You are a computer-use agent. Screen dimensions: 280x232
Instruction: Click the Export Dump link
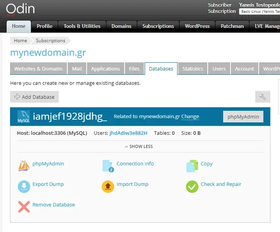click(x=48, y=184)
